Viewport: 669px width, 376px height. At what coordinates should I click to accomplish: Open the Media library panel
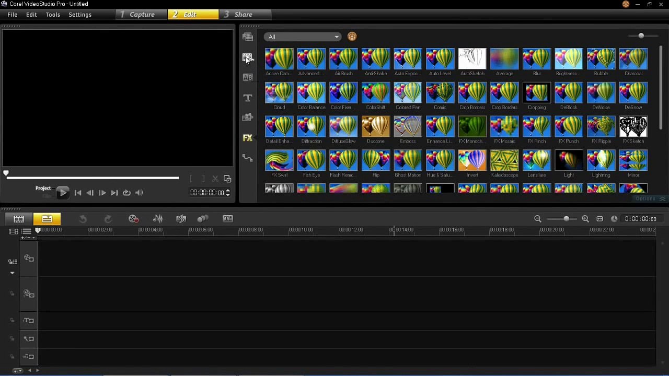(x=248, y=37)
